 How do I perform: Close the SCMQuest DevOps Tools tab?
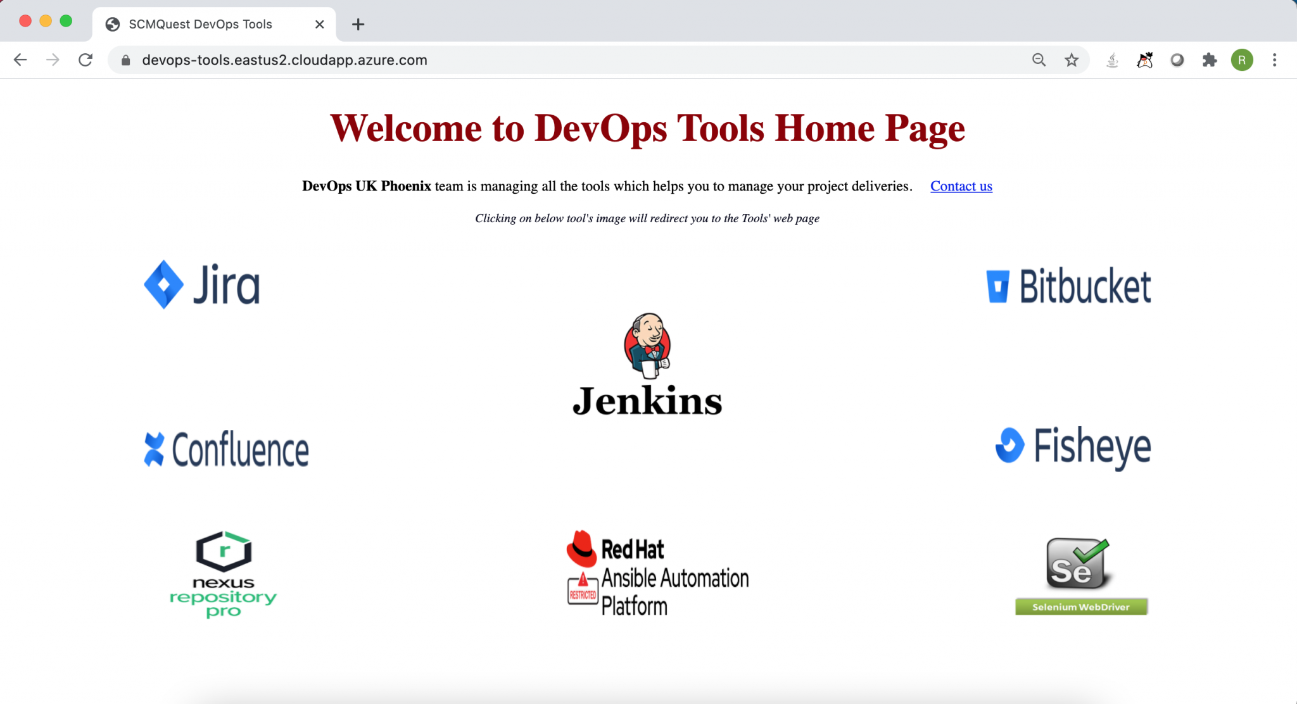pyautogui.click(x=320, y=24)
